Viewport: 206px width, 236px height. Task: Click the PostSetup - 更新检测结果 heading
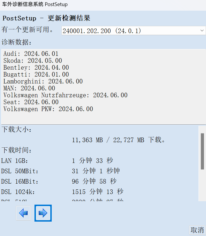click(47, 18)
